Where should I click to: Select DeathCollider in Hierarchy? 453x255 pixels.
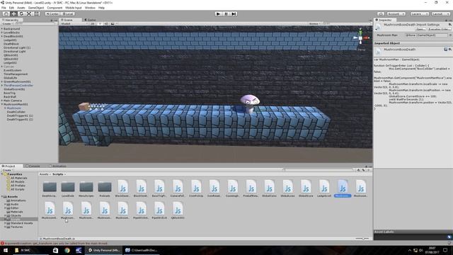pos(16,112)
